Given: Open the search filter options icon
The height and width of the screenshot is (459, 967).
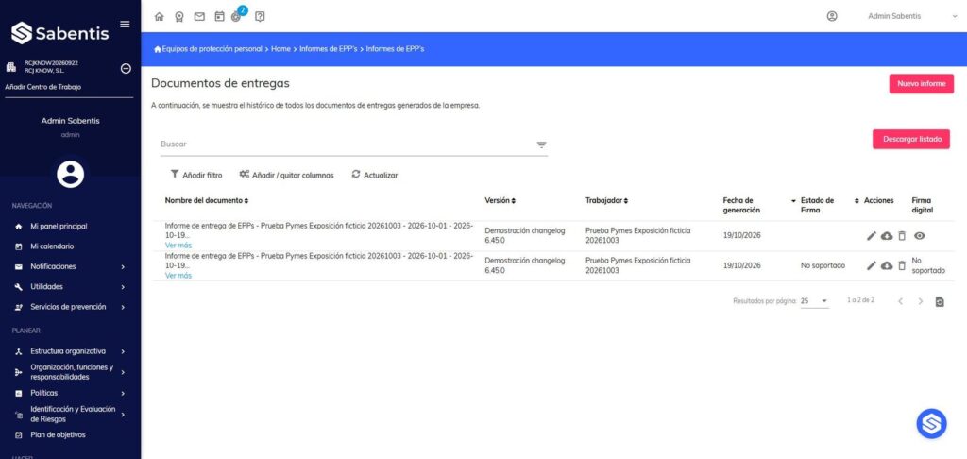Looking at the screenshot, I should click(541, 145).
